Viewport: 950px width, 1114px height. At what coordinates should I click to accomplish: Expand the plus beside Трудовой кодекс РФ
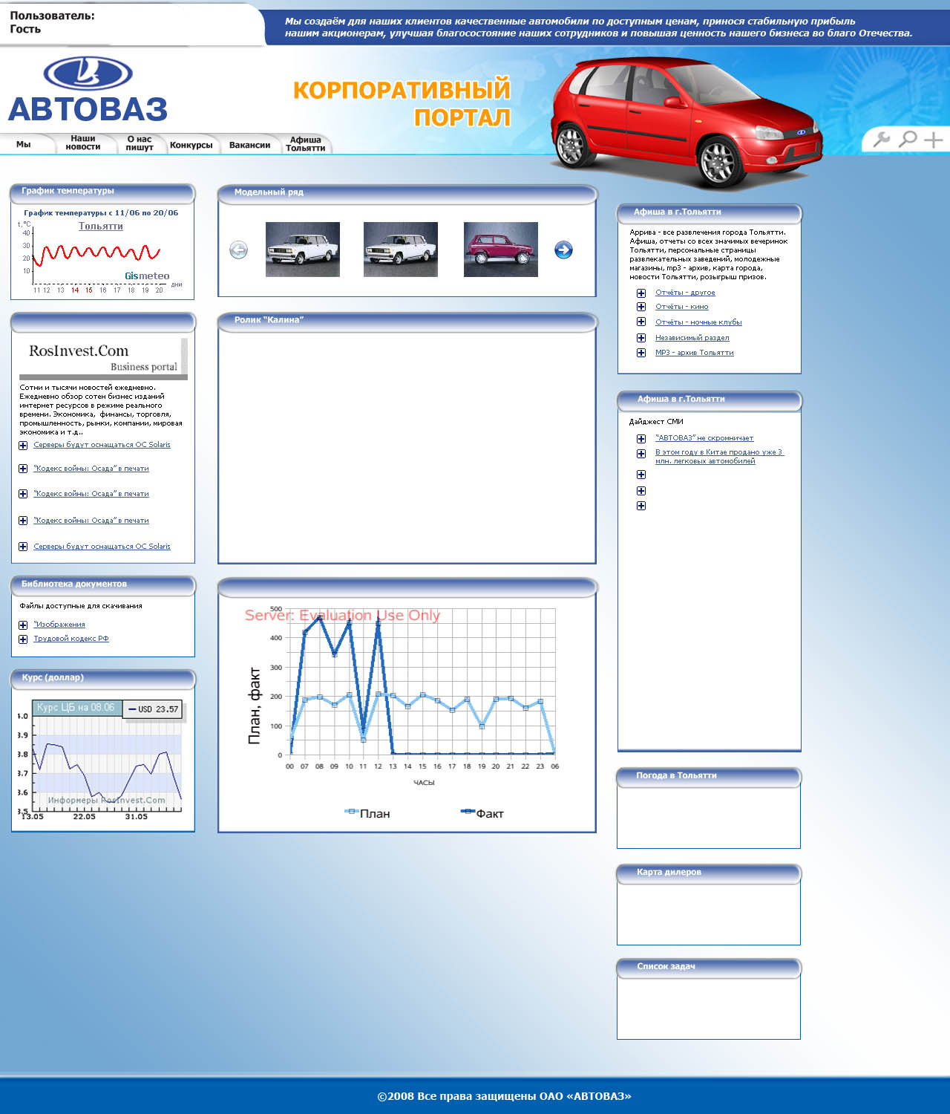(23, 639)
